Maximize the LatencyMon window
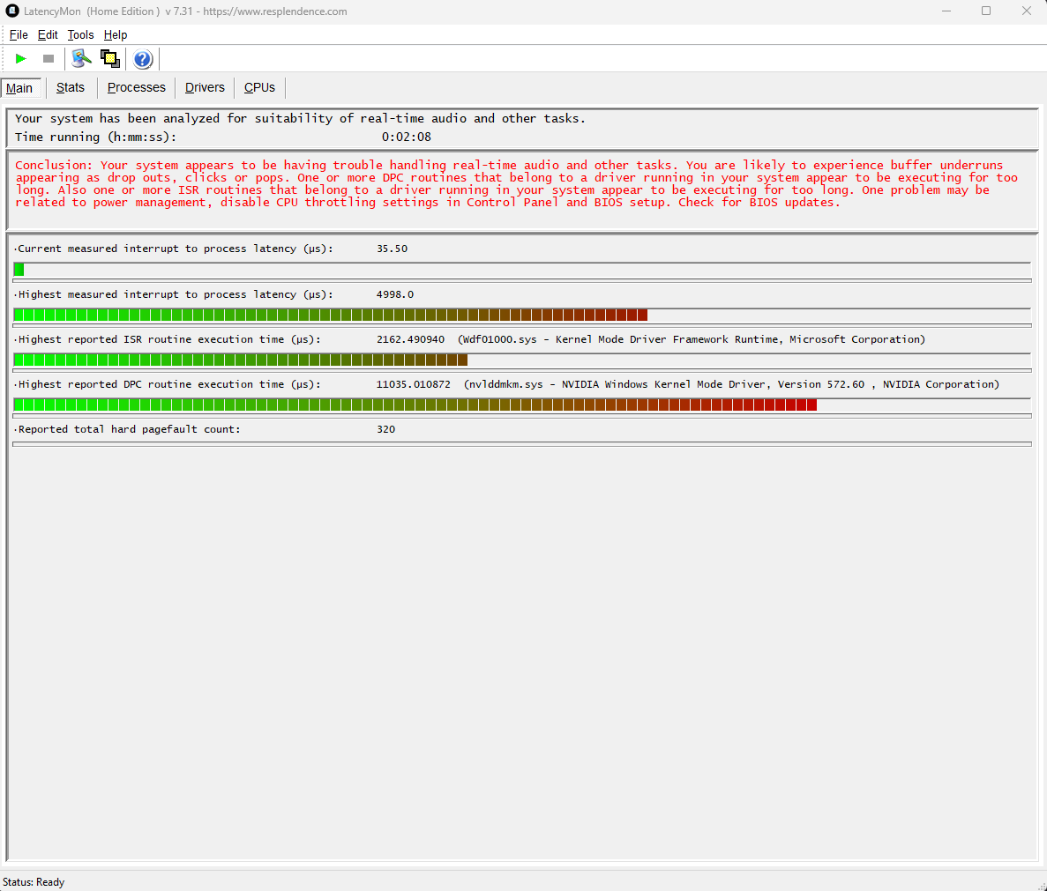The width and height of the screenshot is (1047, 891). (x=986, y=11)
